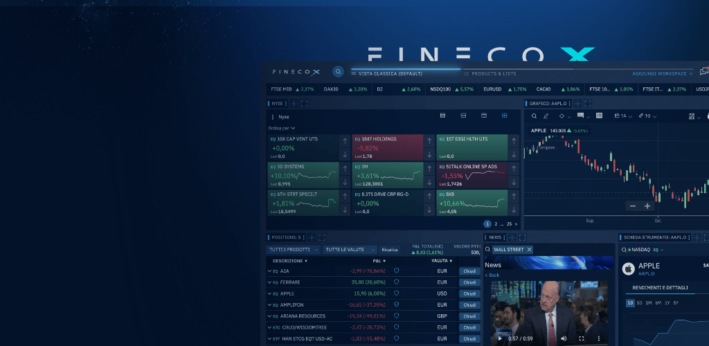Image resolution: width=709 pixels, height=346 pixels.
Task: Click the Back link in News
Action: tap(492, 275)
